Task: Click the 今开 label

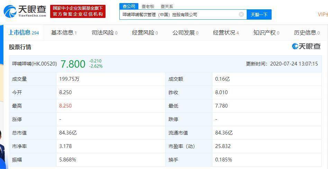Action: tap(17, 92)
